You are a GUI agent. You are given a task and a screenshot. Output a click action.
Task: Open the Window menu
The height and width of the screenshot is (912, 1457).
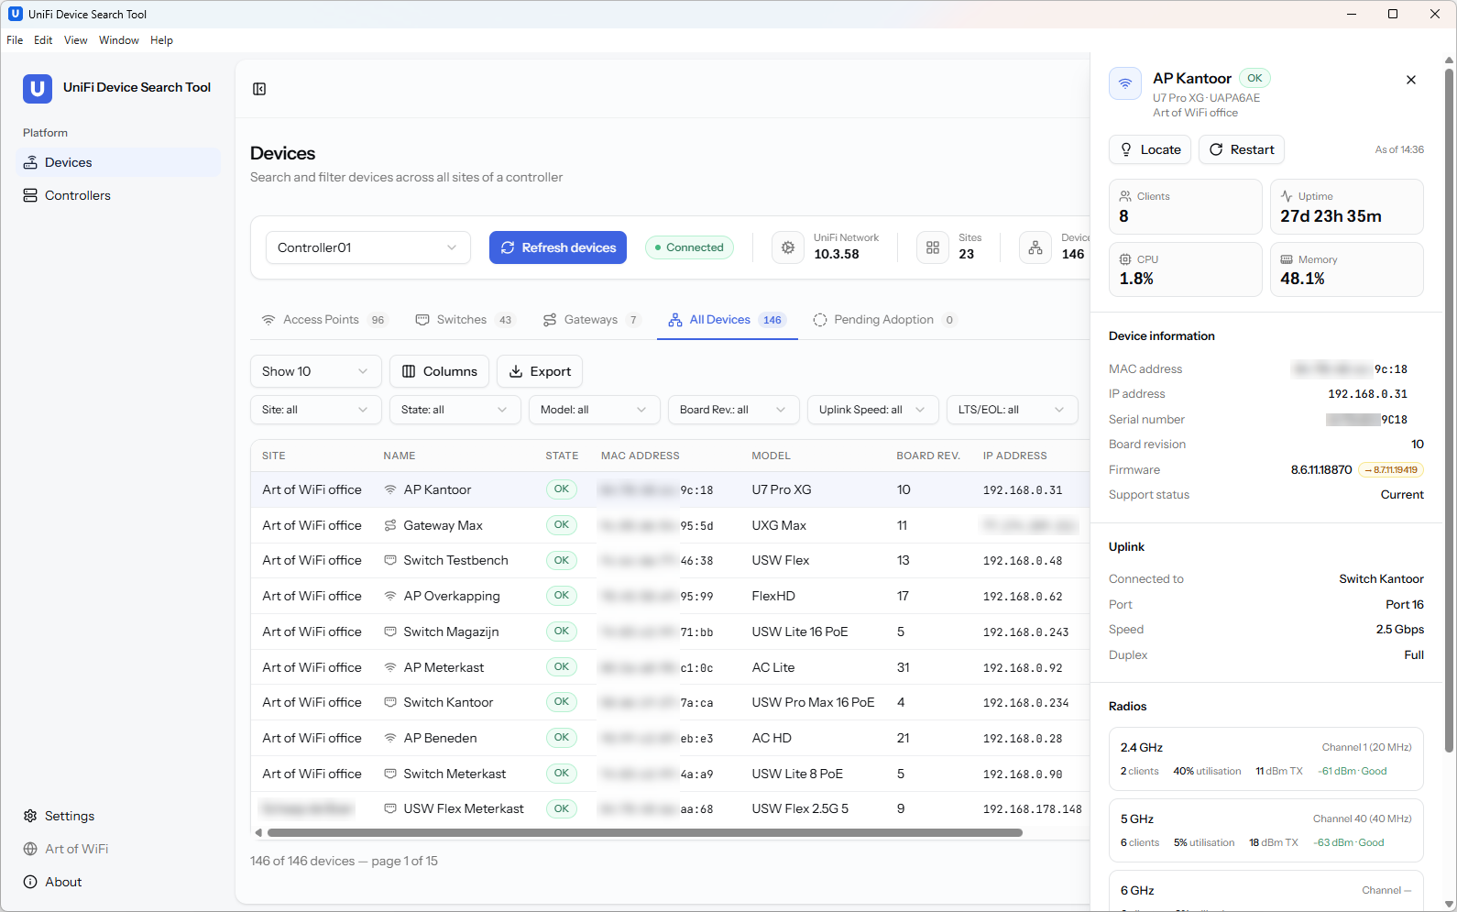tap(119, 40)
